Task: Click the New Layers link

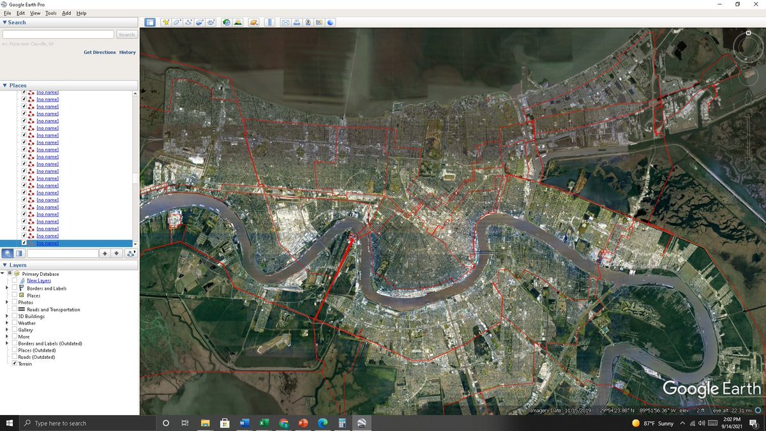Action: coord(39,281)
